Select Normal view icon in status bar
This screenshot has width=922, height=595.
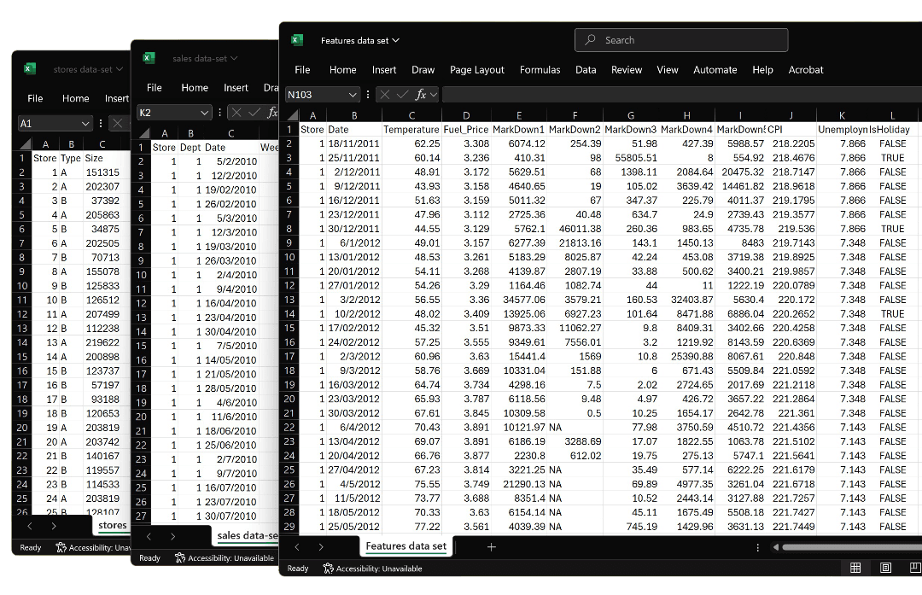855,568
